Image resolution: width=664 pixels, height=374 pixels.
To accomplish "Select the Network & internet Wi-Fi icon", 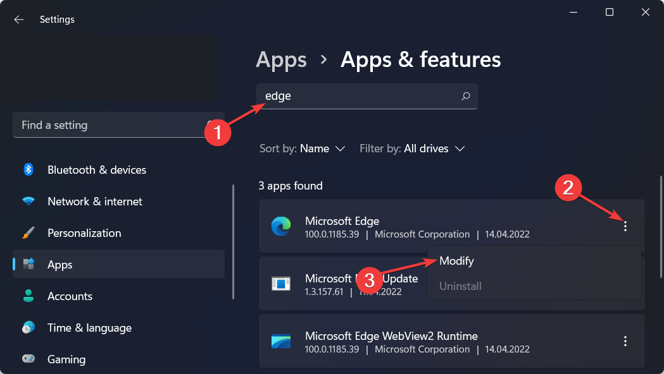I will (x=28, y=201).
